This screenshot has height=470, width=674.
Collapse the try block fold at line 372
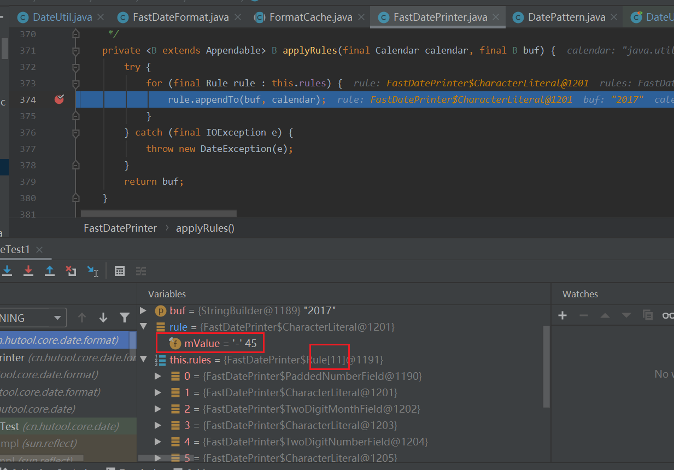click(x=76, y=67)
